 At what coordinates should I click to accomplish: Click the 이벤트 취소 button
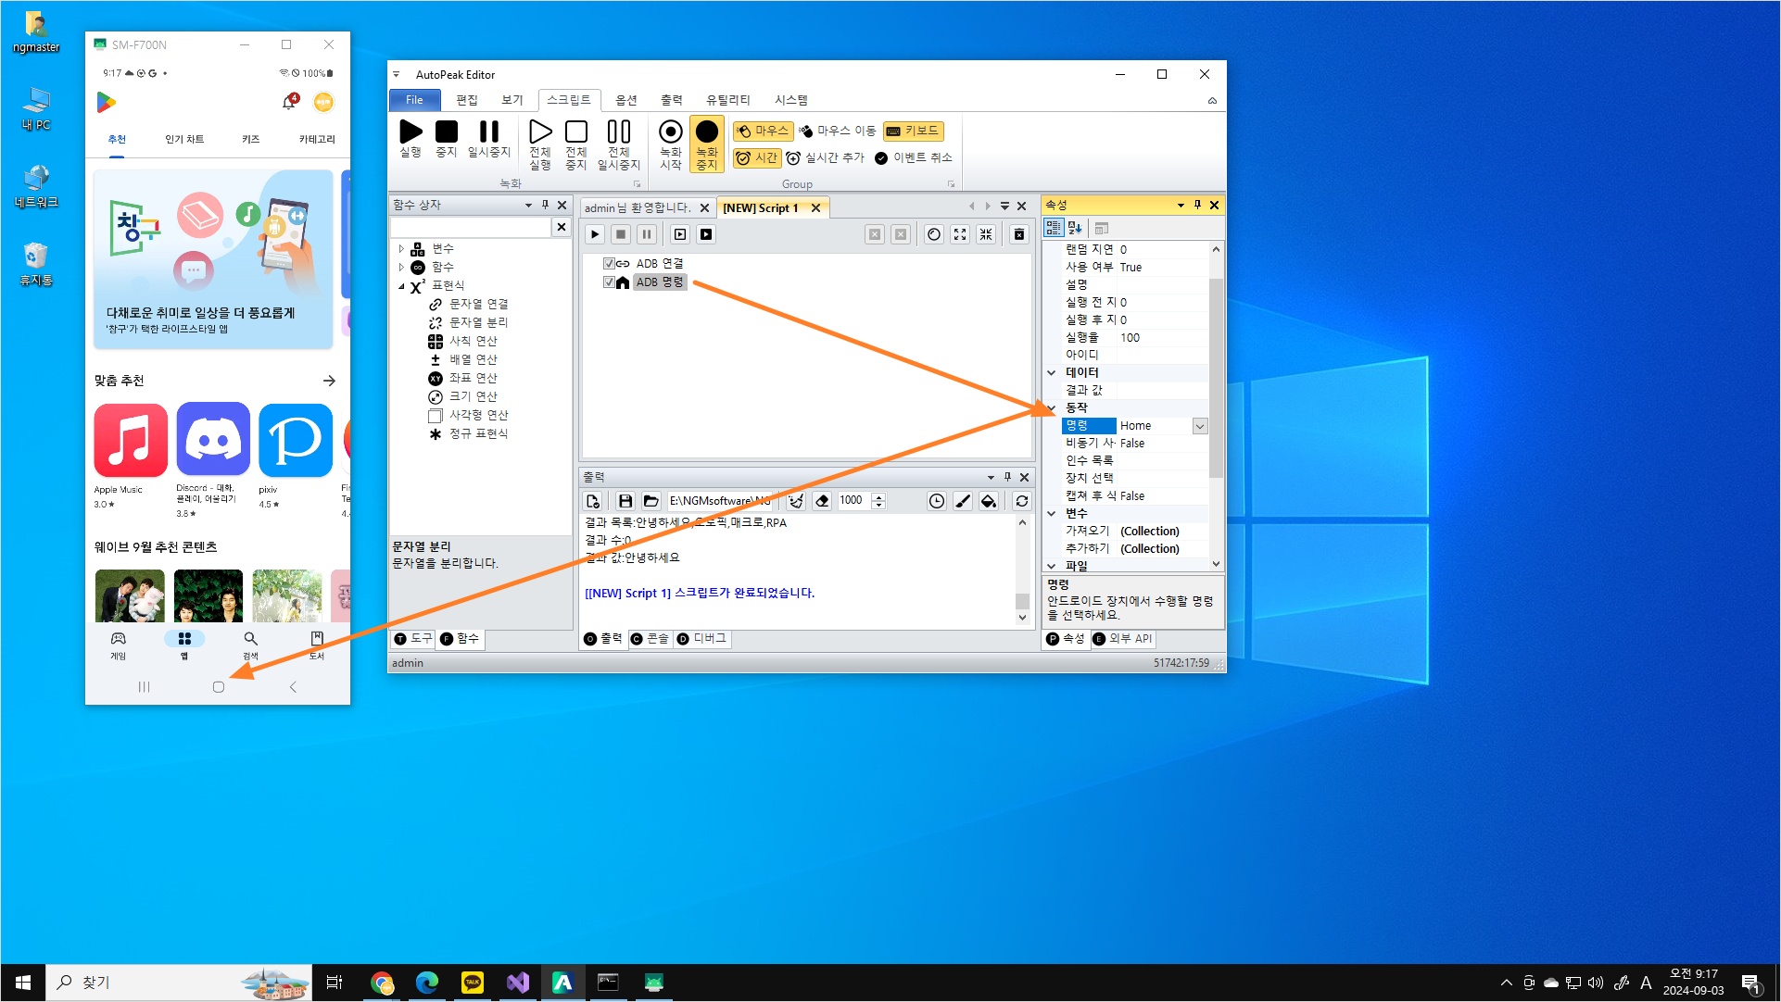pos(914,157)
